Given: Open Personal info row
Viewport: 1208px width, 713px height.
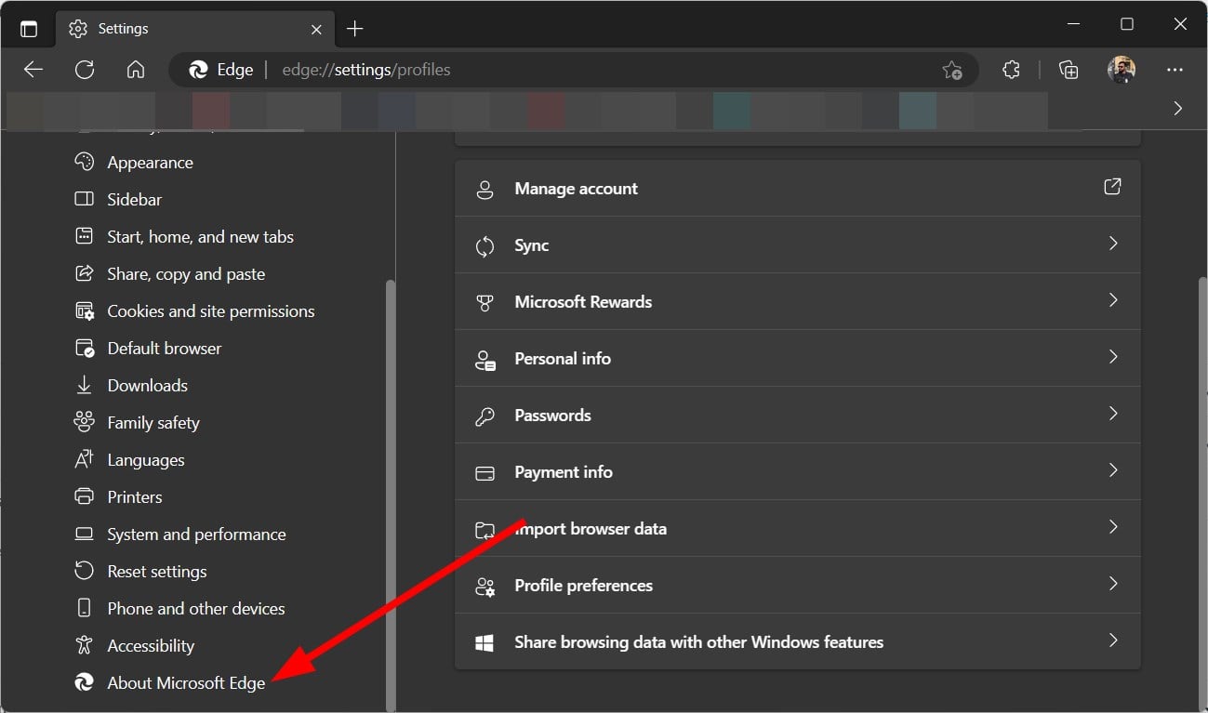Looking at the screenshot, I should point(797,358).
